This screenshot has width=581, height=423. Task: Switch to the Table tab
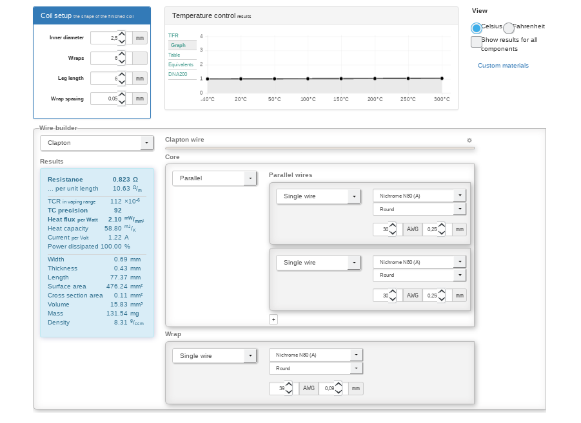point(175,55)
